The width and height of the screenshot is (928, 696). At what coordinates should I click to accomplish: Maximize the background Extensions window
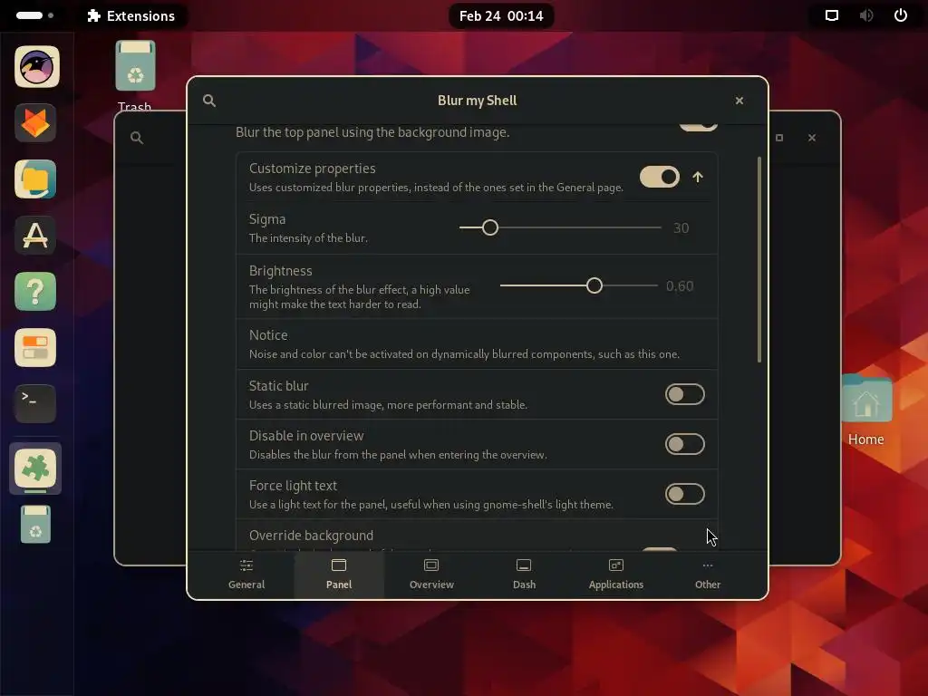coord(779,138)
